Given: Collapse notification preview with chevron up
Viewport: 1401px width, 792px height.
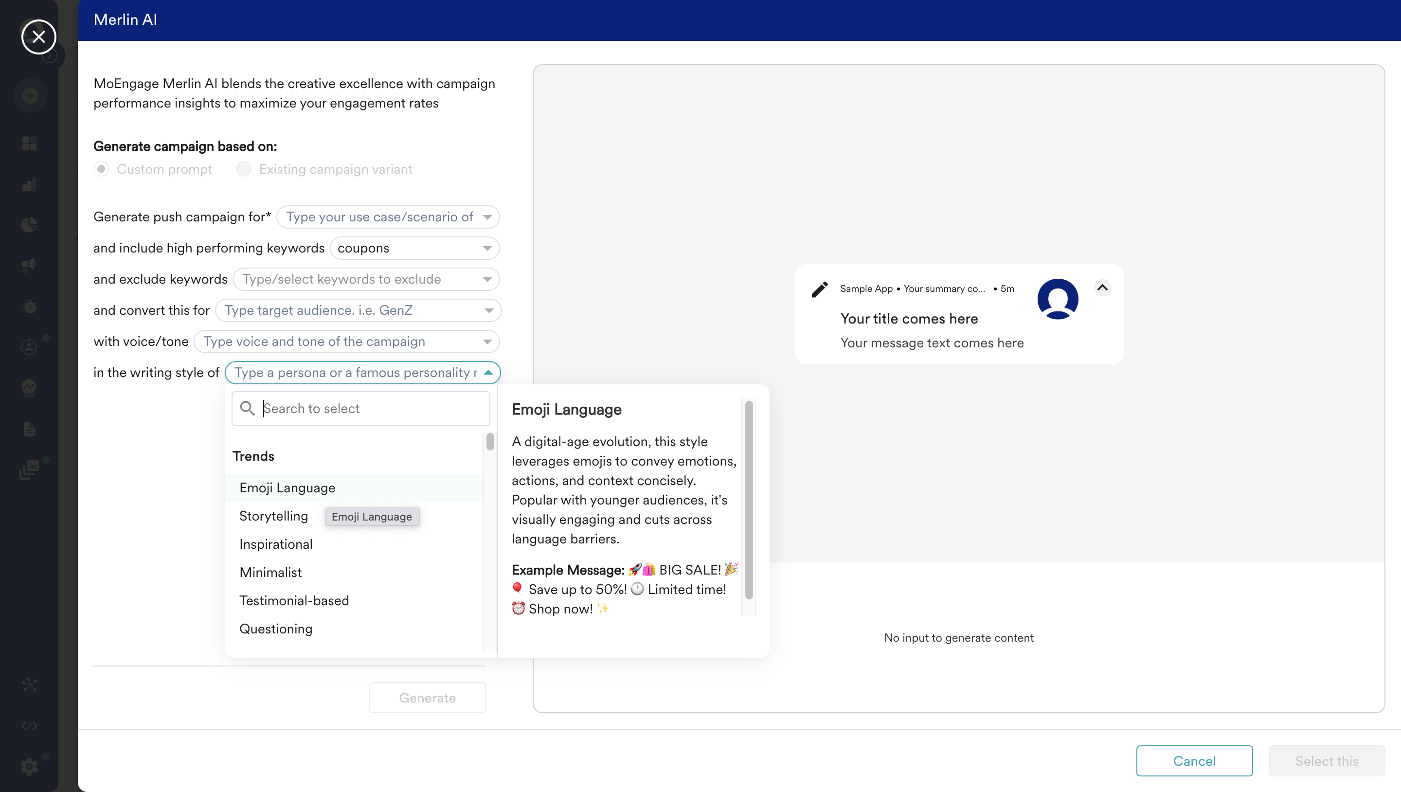Looking at the screenshot, I should [1102, 287].
